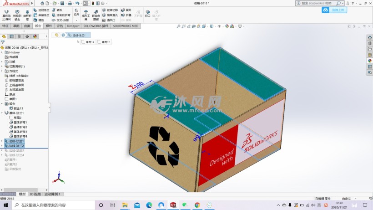373x210 pixels.
Task: Switch to the 特征 features ribbon tab
Action: coord(5,26)
